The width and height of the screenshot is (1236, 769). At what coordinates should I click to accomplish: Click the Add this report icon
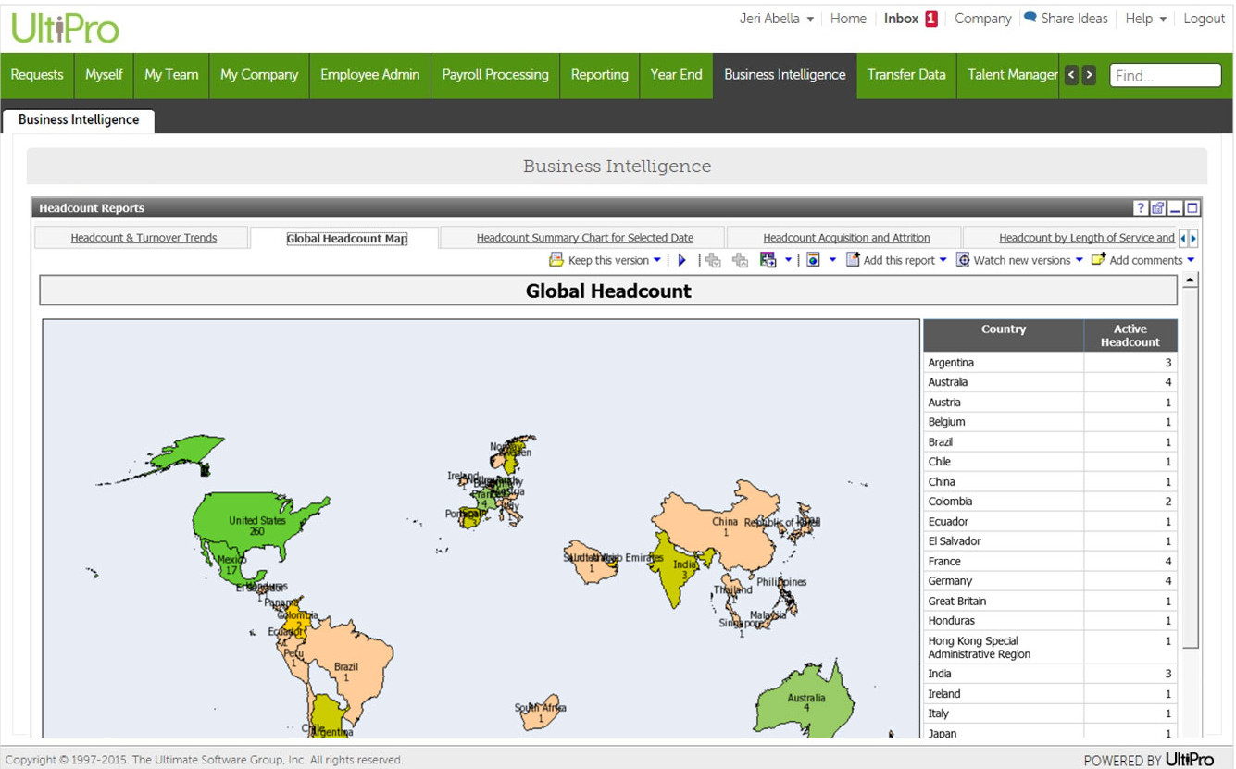tap(853, 261)
